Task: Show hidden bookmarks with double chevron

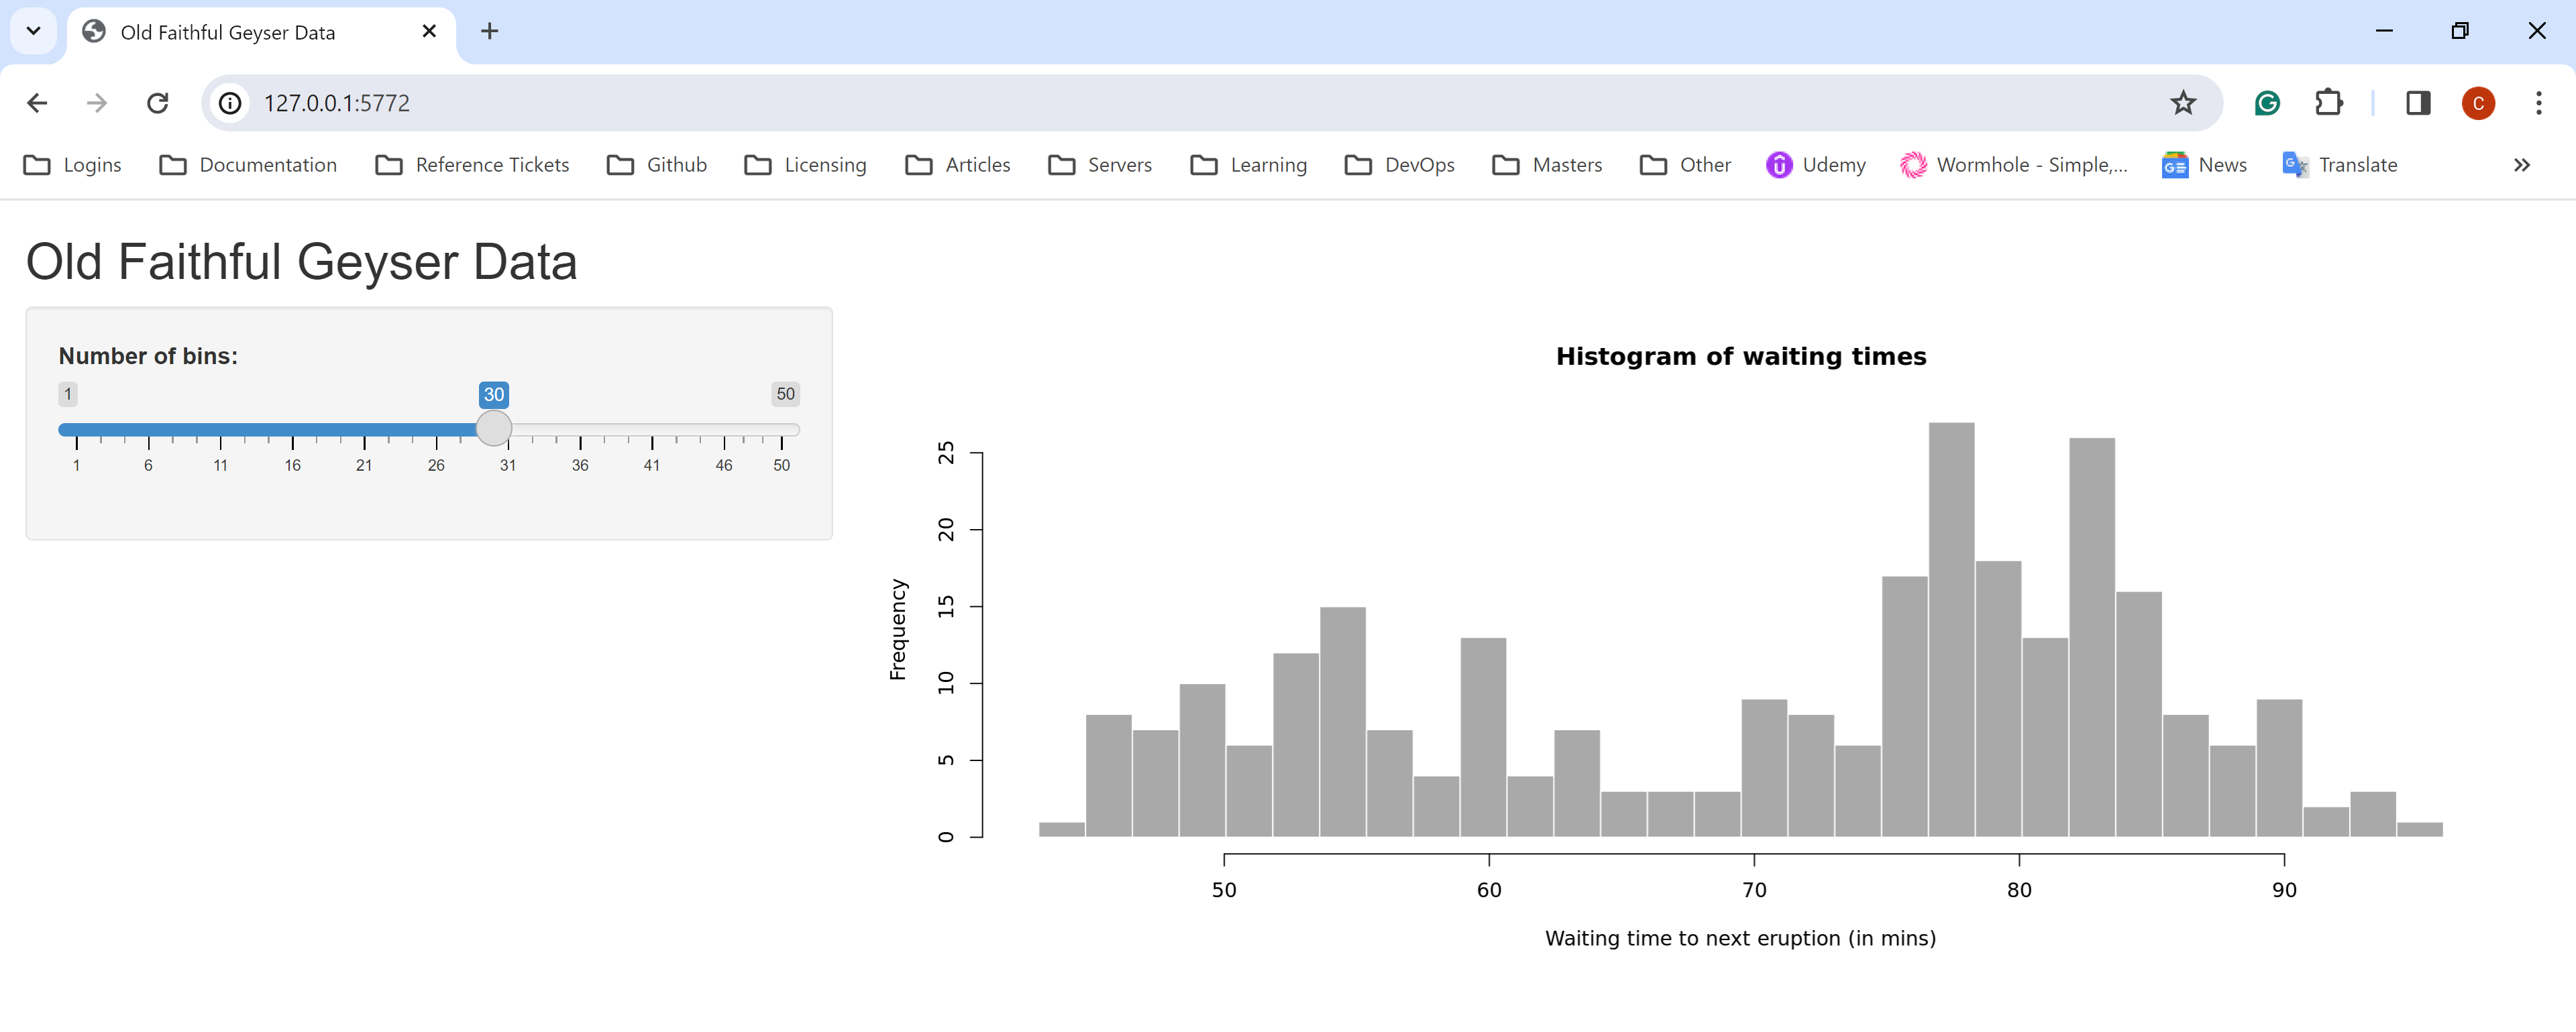Action: [x=2521, y=165]
